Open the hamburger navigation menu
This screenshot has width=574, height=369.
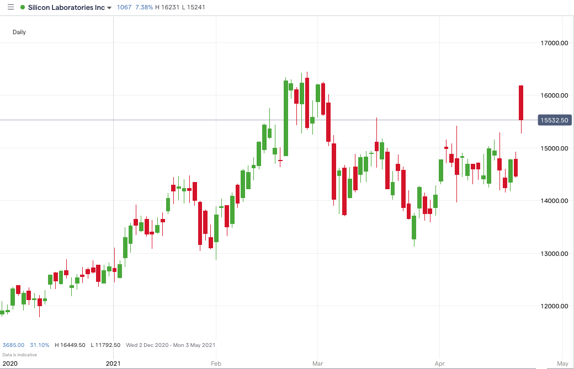9,7
